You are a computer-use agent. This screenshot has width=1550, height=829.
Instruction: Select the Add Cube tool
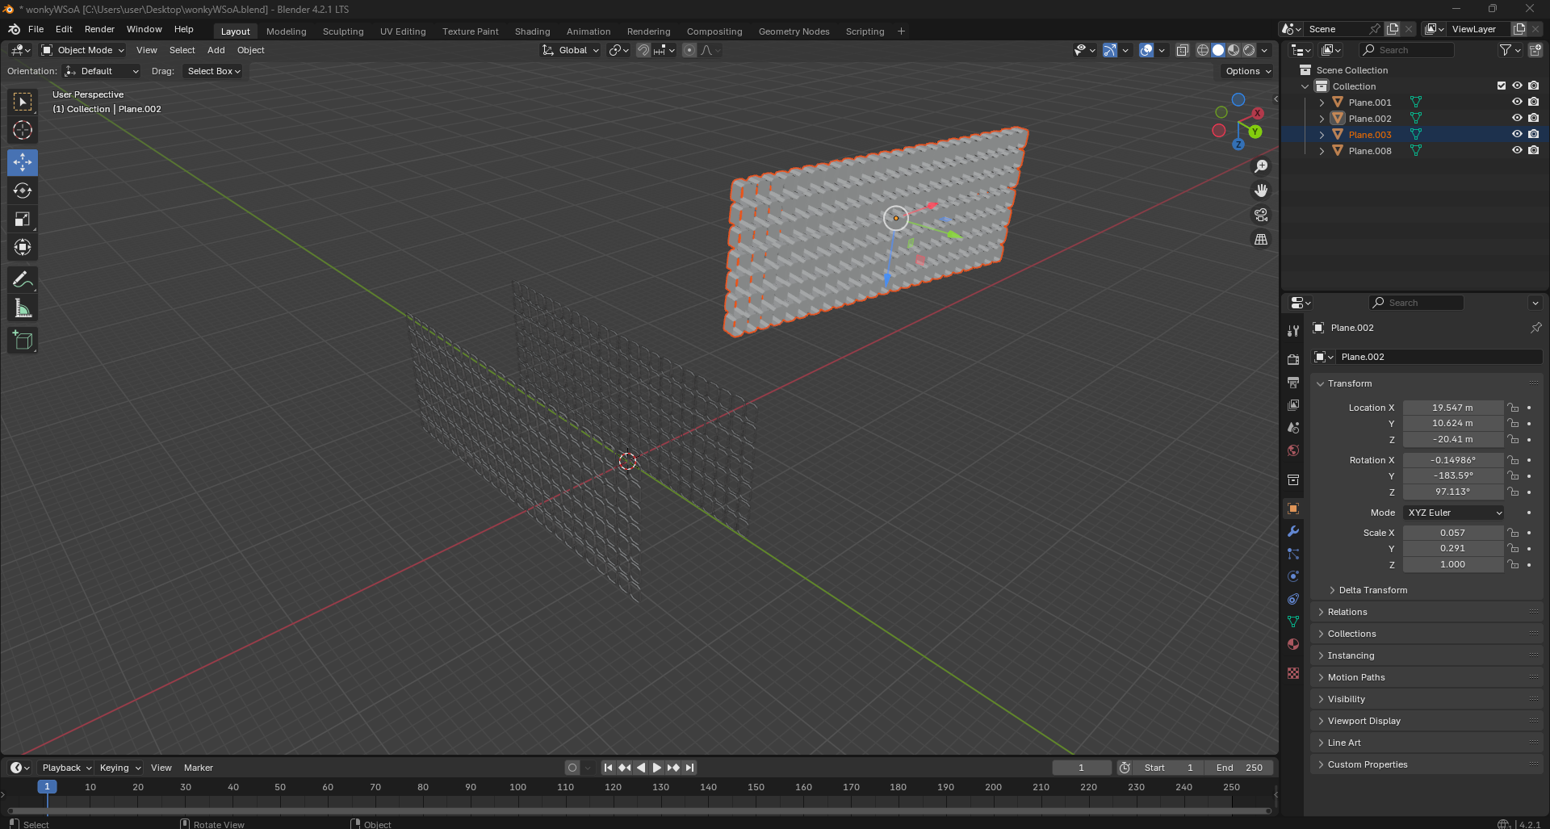point(23,341)
